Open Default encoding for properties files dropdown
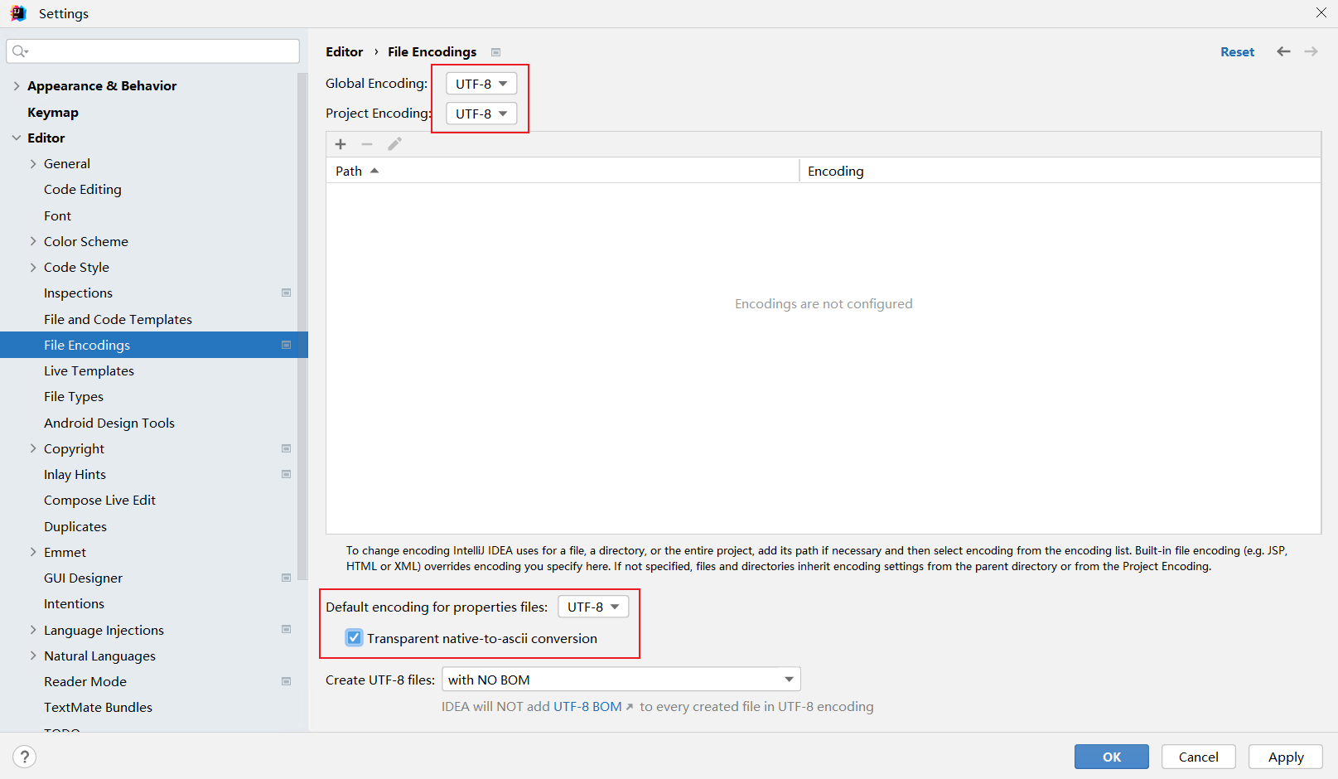Viewport: 1338px width, 779px height. pos(593,607)
